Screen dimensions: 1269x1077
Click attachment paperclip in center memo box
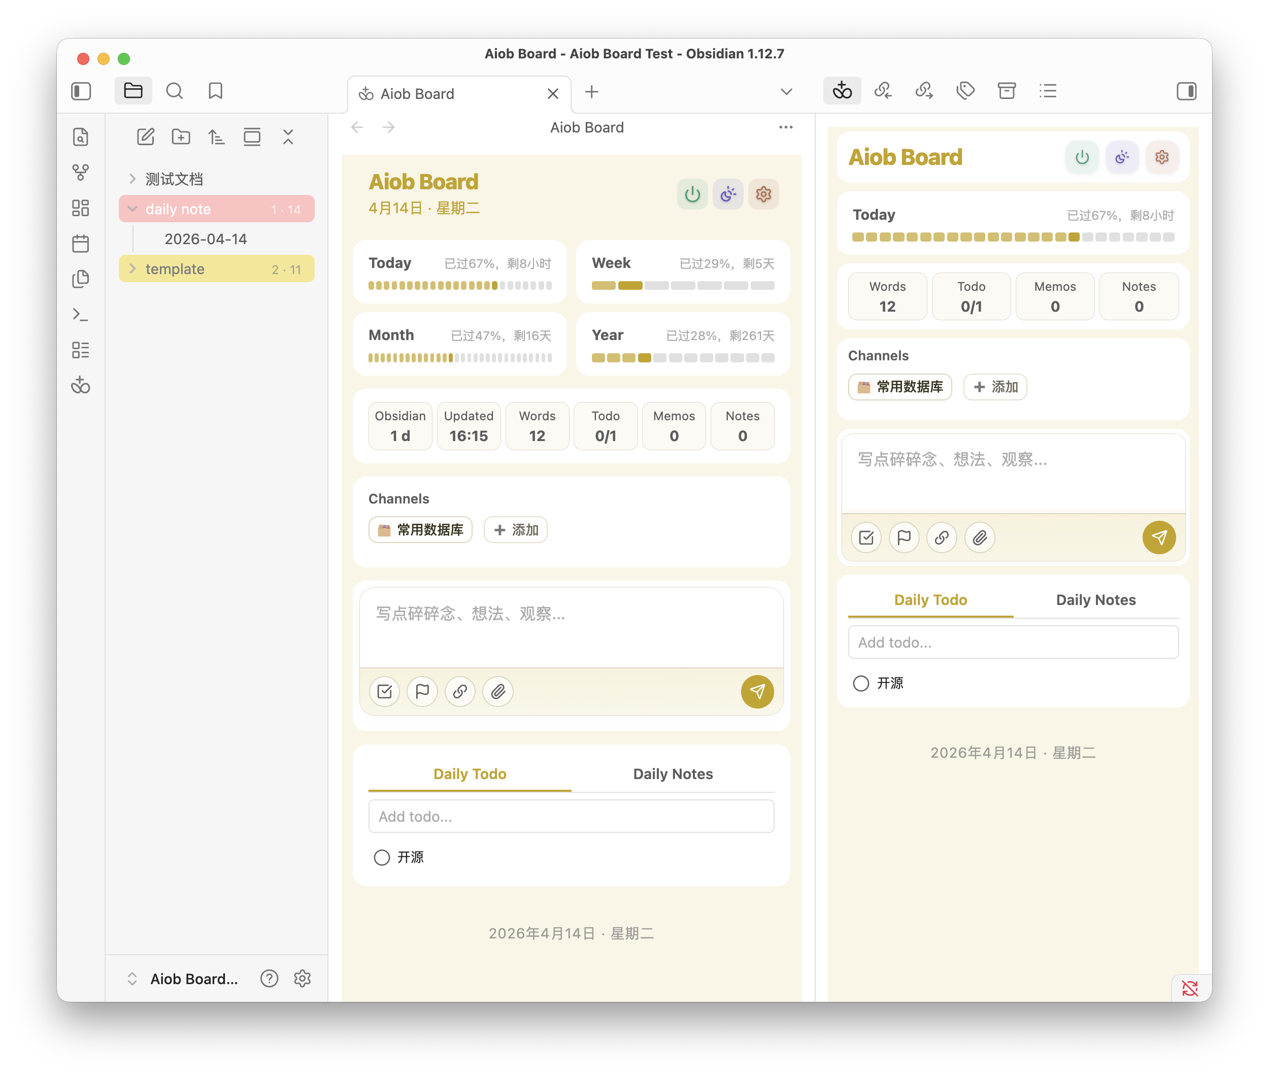(x=498, y=691)
